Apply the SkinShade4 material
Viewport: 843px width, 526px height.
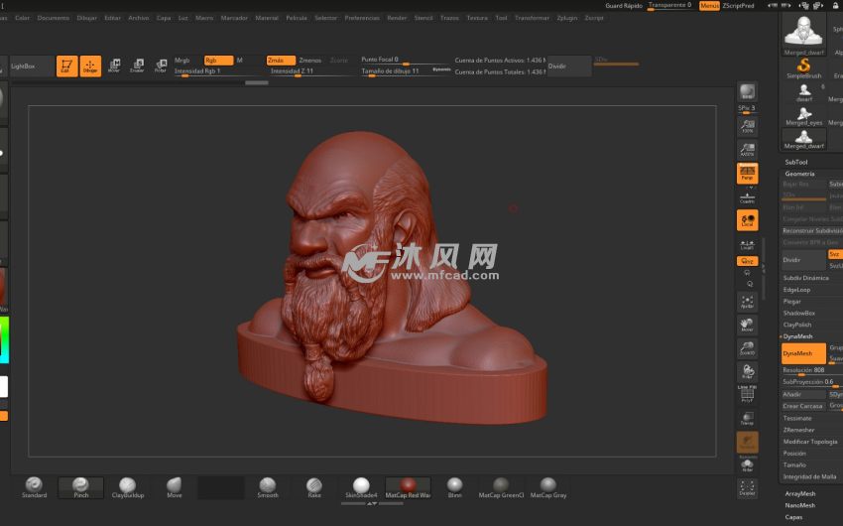361,486
